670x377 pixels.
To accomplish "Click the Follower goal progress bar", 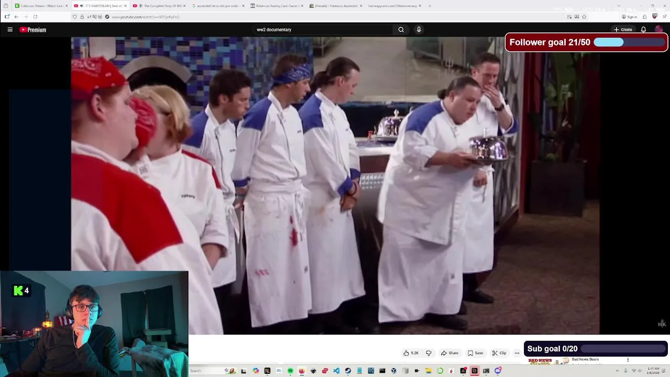I will tap(630, 42).
